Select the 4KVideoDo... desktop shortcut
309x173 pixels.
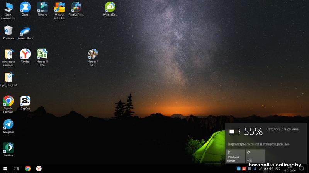coord(110,9)
